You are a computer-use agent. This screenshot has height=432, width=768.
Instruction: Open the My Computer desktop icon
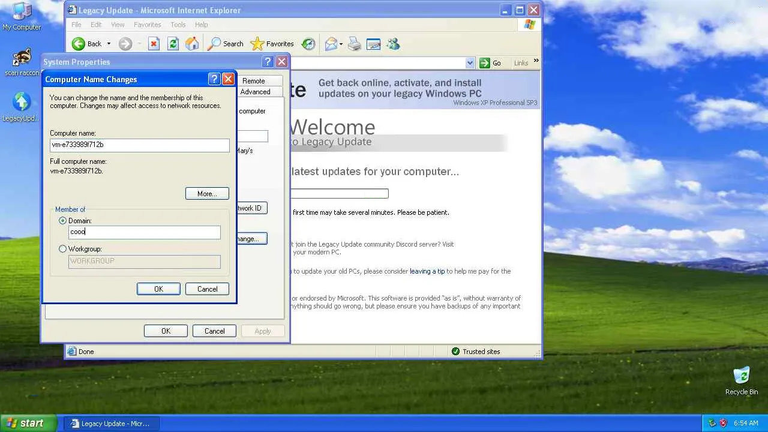[22, 17]
